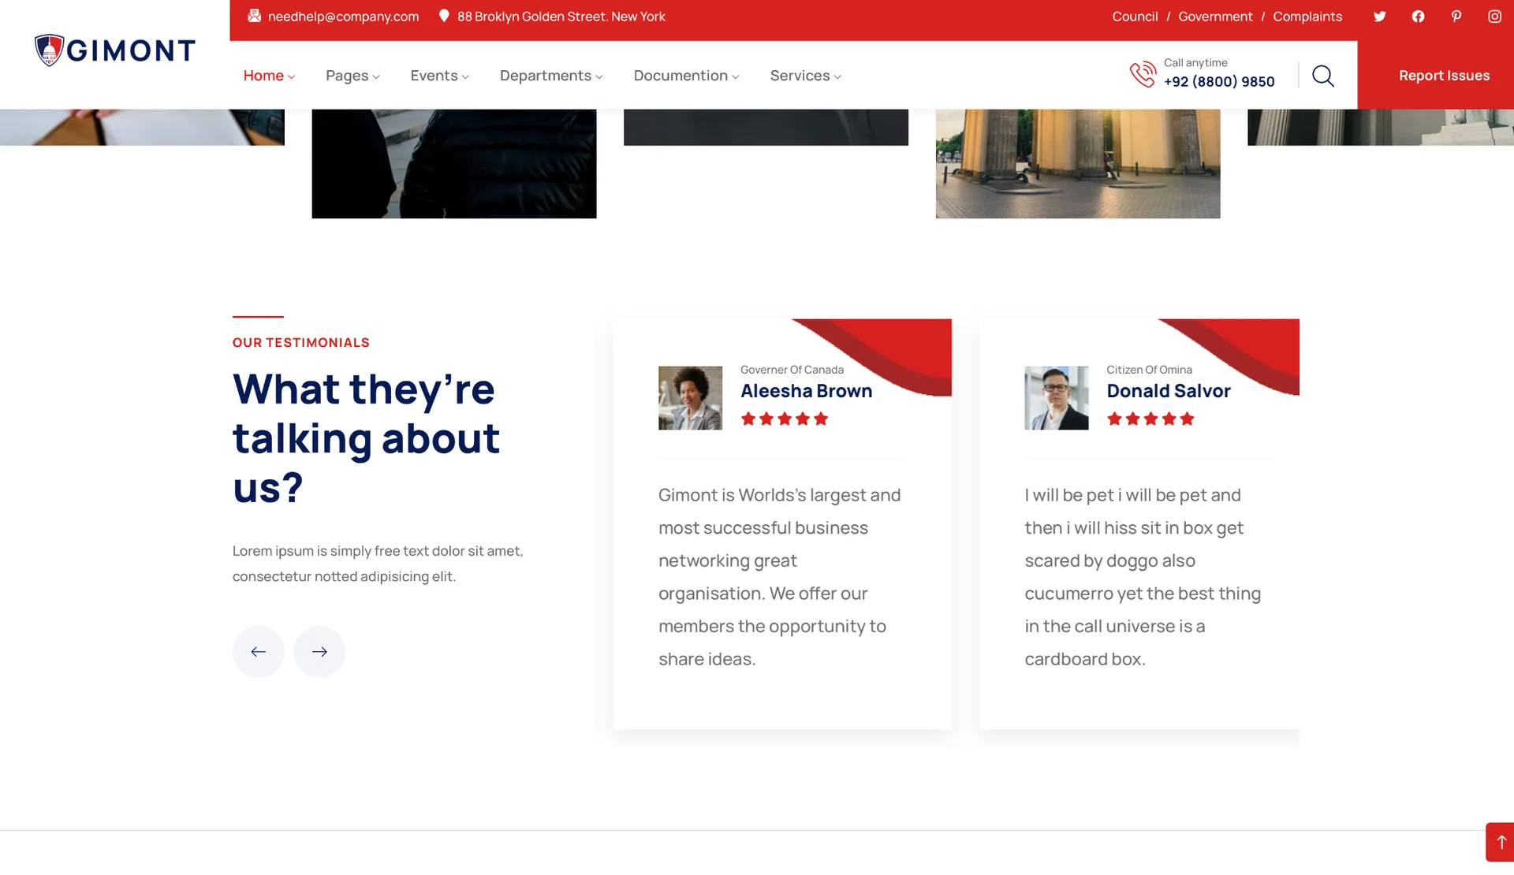Click the Council link in top bar
The width and height of the screenshot is (1514, 875).
point(1135,17)
